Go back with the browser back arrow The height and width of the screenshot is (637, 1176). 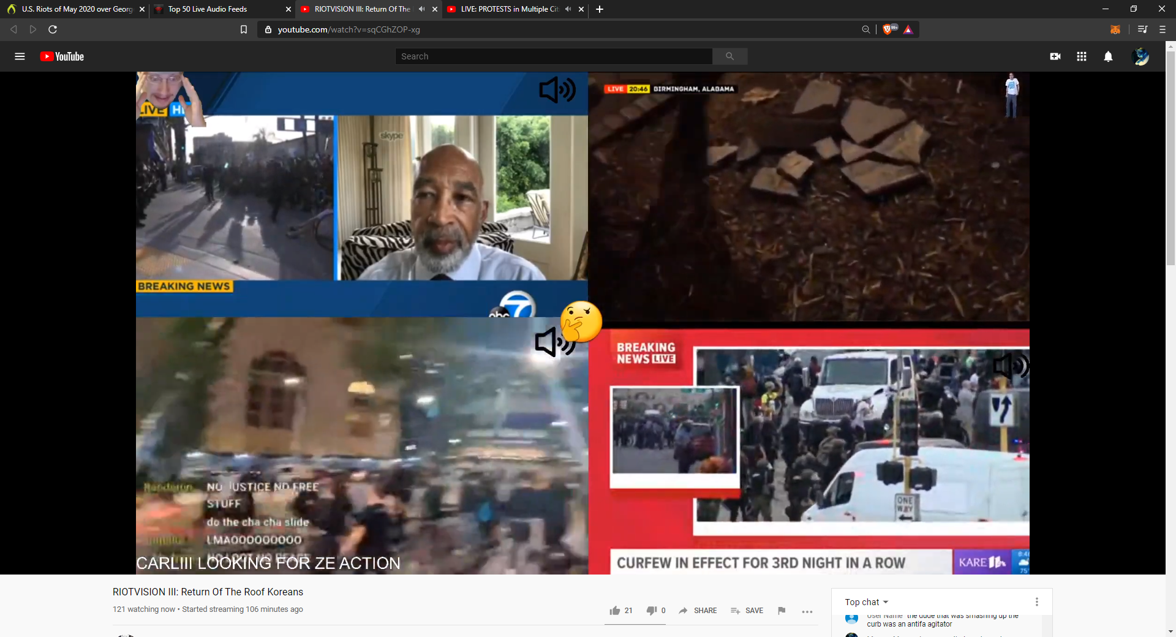[13, 29]
